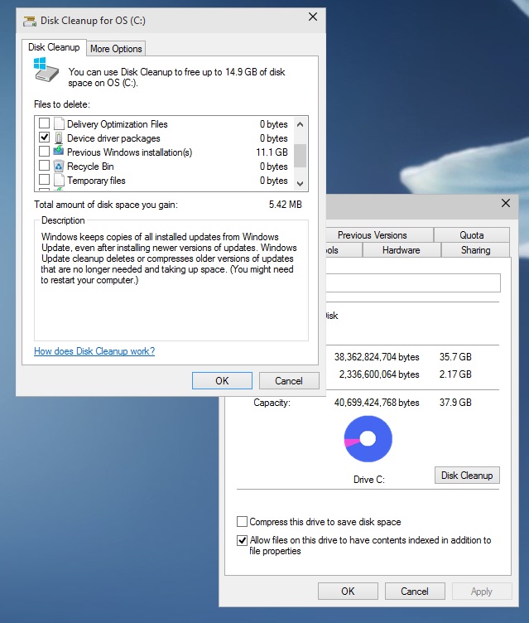
Task: Click the Drive C: label under the chart
Action: [369, 480]
